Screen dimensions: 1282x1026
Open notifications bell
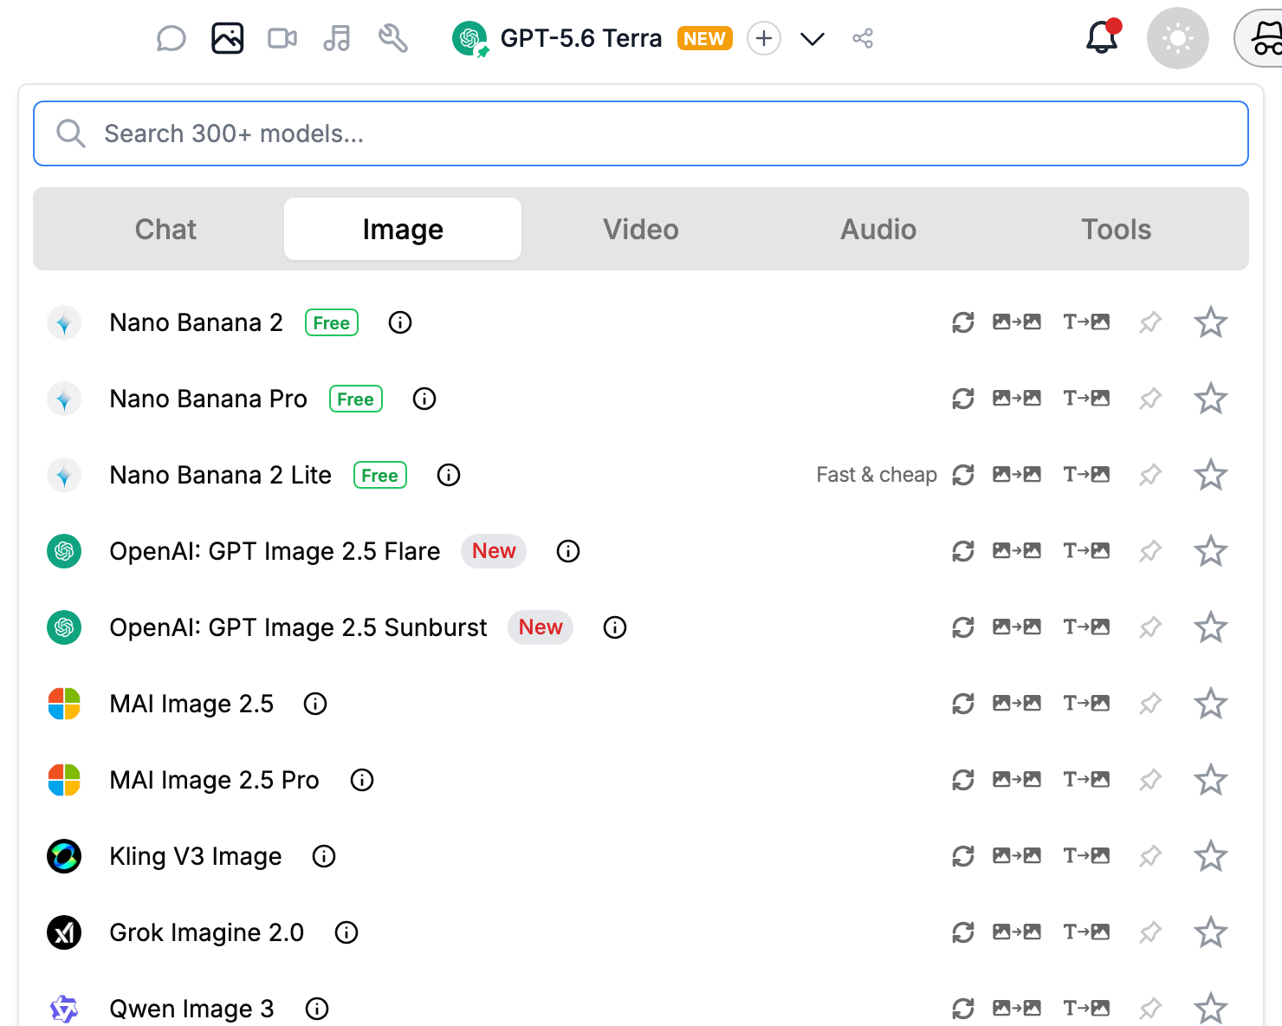1102,38
